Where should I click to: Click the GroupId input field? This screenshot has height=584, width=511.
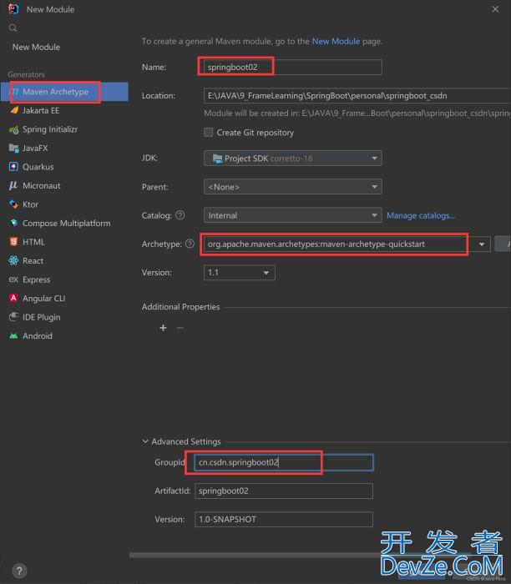284,462
